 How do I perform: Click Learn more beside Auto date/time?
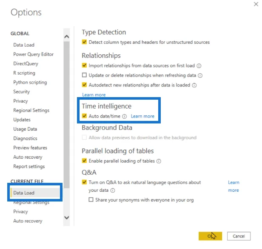pyautogui.click(x=142, y=116)
